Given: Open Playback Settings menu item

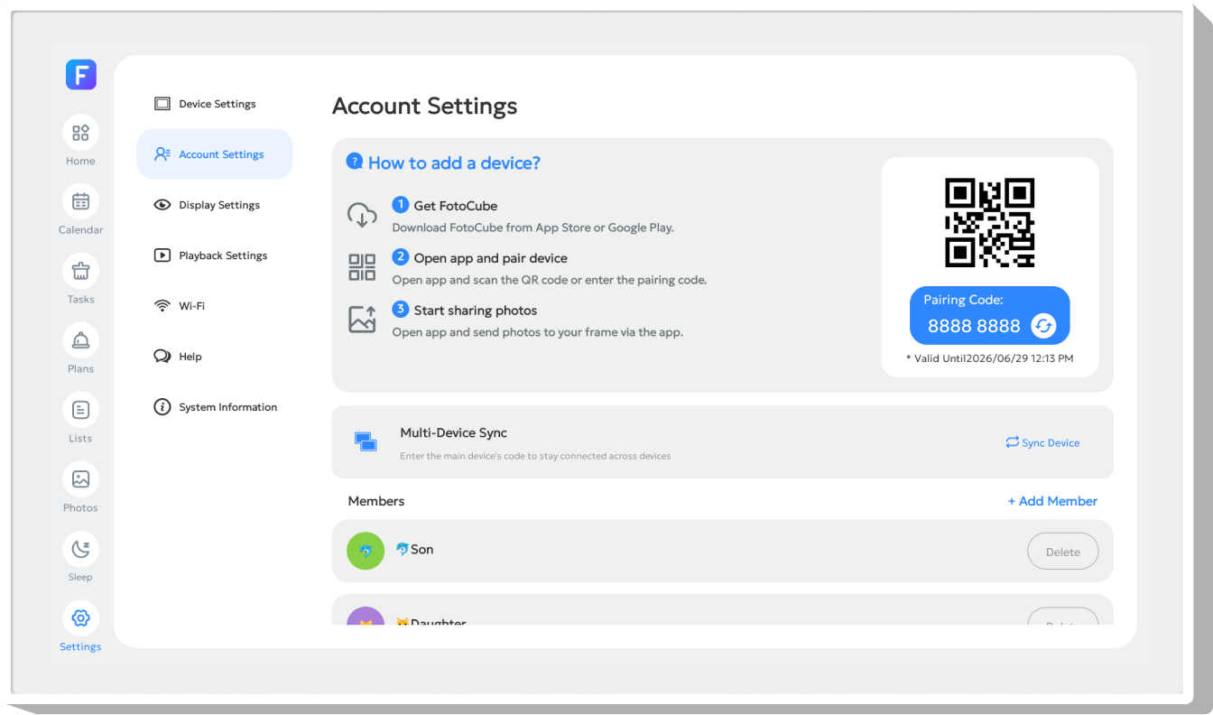Looking at the screenshot, I should [215, 255].
